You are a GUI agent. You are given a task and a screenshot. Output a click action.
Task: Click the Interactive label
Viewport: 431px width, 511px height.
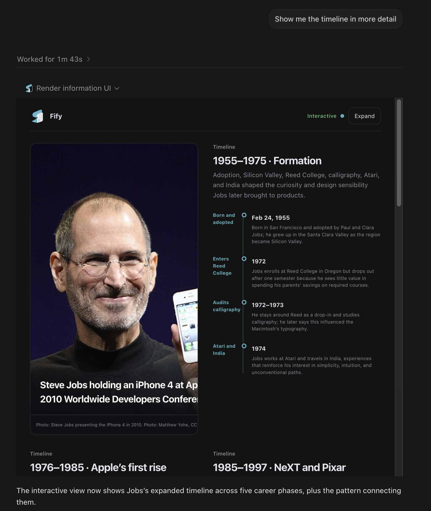tap(322, 116)
